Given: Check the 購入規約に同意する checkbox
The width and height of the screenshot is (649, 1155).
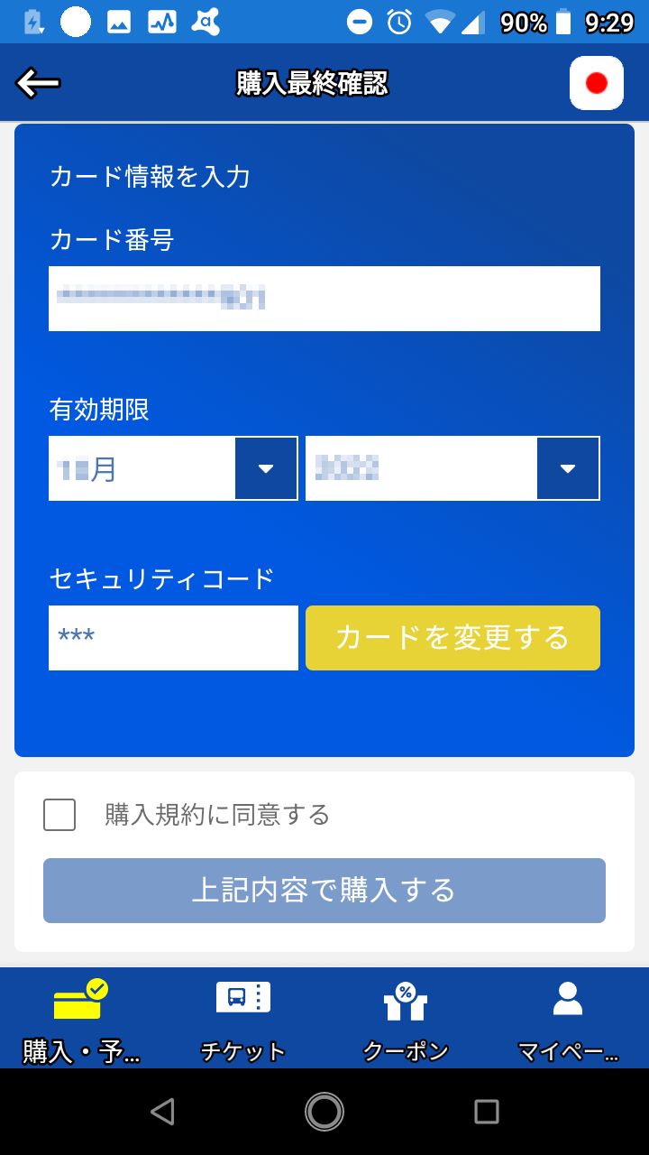Looking at the screenshot, I should [x=59, y=815].
